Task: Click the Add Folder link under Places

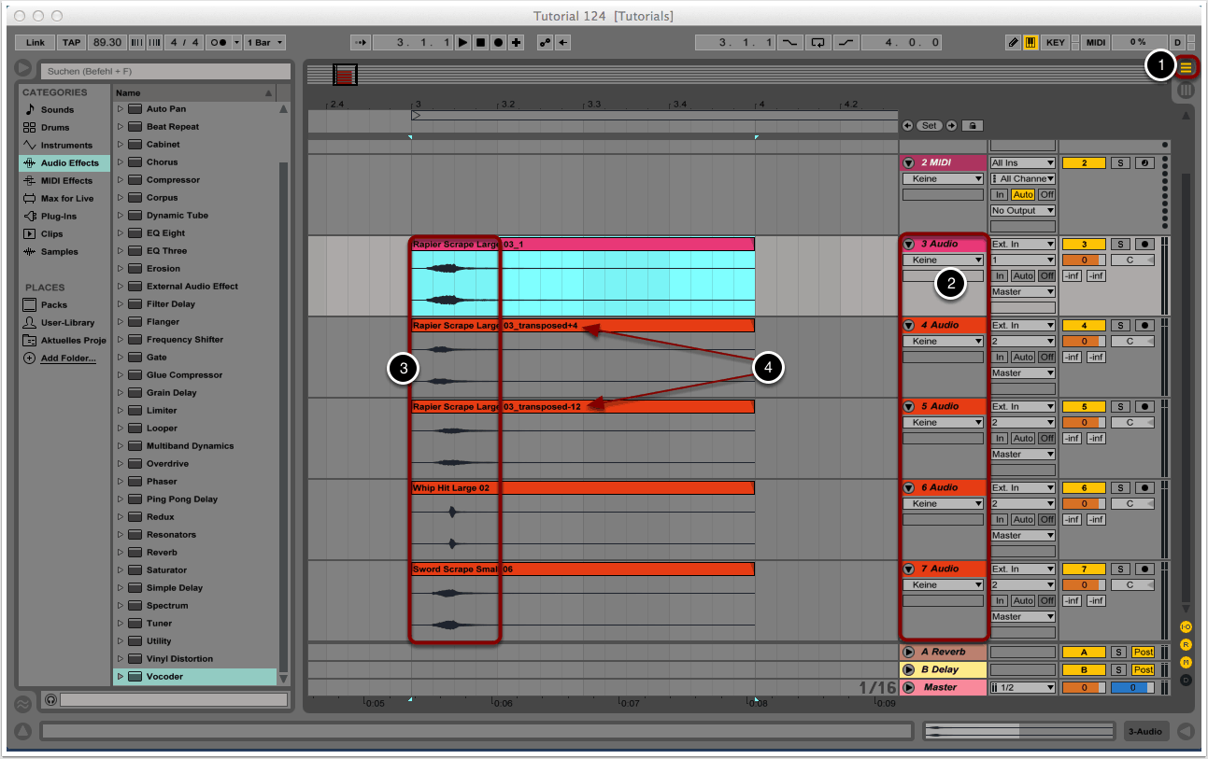Action: pos(67,358)
